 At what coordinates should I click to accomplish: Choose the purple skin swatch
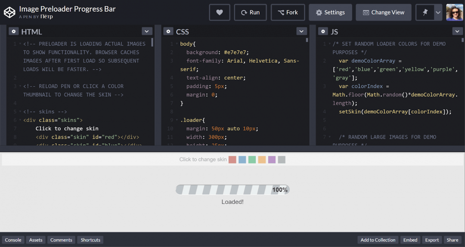coord(272,160)
